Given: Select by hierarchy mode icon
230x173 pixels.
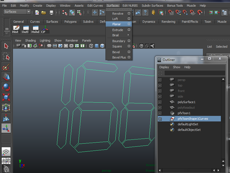Looking at the screenshot, I should 64,13.
